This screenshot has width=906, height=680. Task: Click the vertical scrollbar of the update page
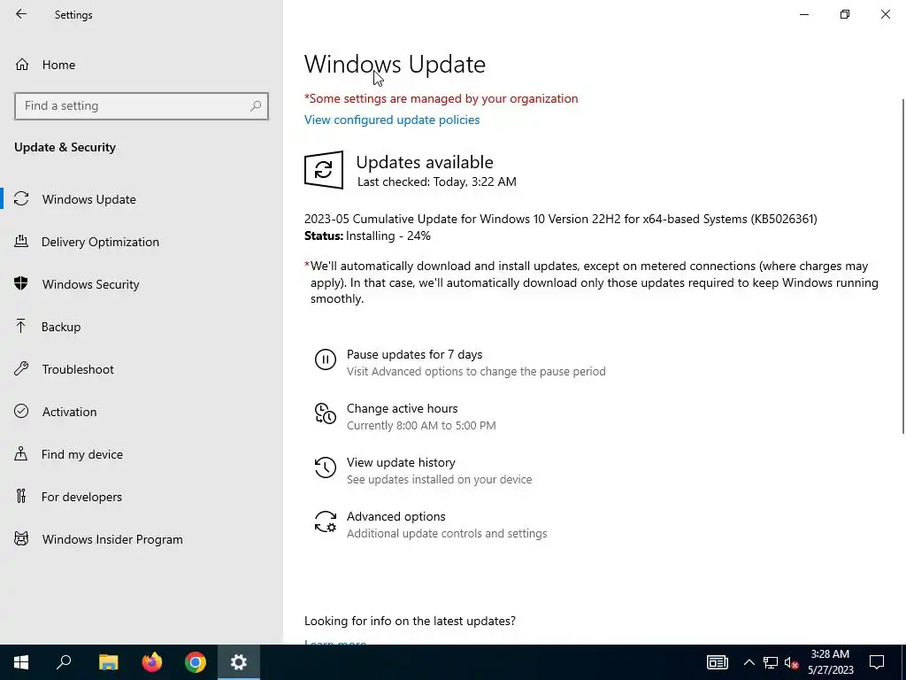(x=903, y=266)
